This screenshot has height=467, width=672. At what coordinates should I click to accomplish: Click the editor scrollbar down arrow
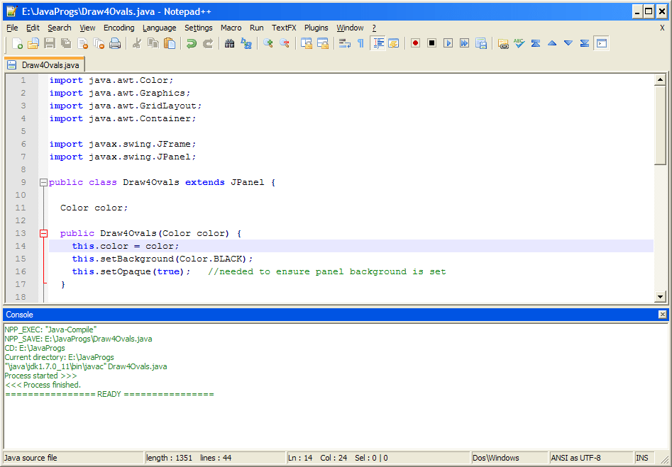point(661,296)
